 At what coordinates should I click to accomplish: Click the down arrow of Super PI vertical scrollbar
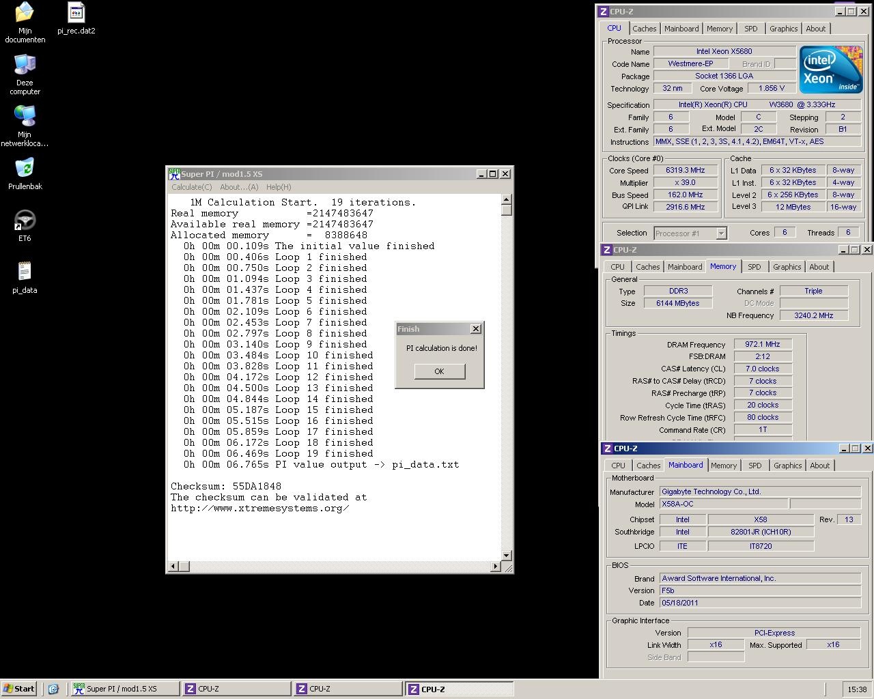coord(507,555)
